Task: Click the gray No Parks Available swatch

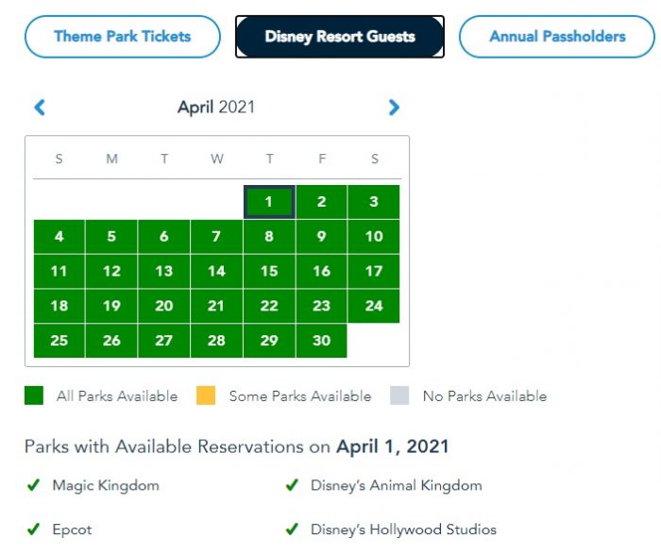Action: point(399,396)
